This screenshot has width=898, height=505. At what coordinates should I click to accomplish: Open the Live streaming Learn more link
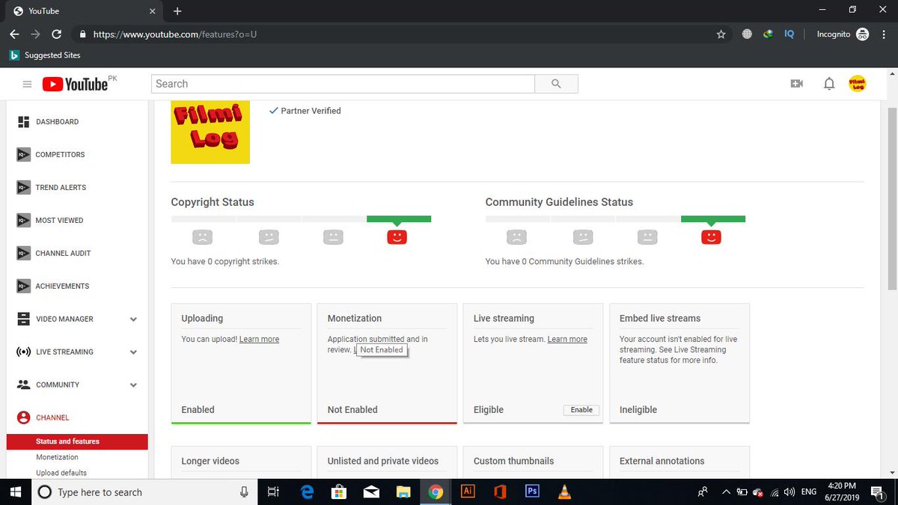pos(567,340)
